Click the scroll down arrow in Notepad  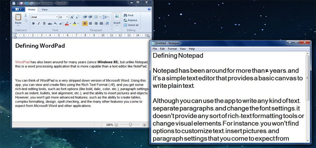308,140
